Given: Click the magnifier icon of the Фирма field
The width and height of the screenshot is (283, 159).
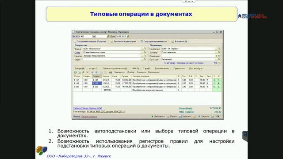Looking at the screenshot, I should point(145,49).
